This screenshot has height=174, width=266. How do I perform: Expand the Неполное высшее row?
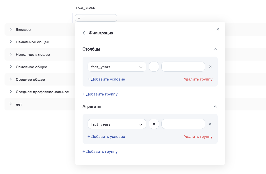click(x=11, y=54)
